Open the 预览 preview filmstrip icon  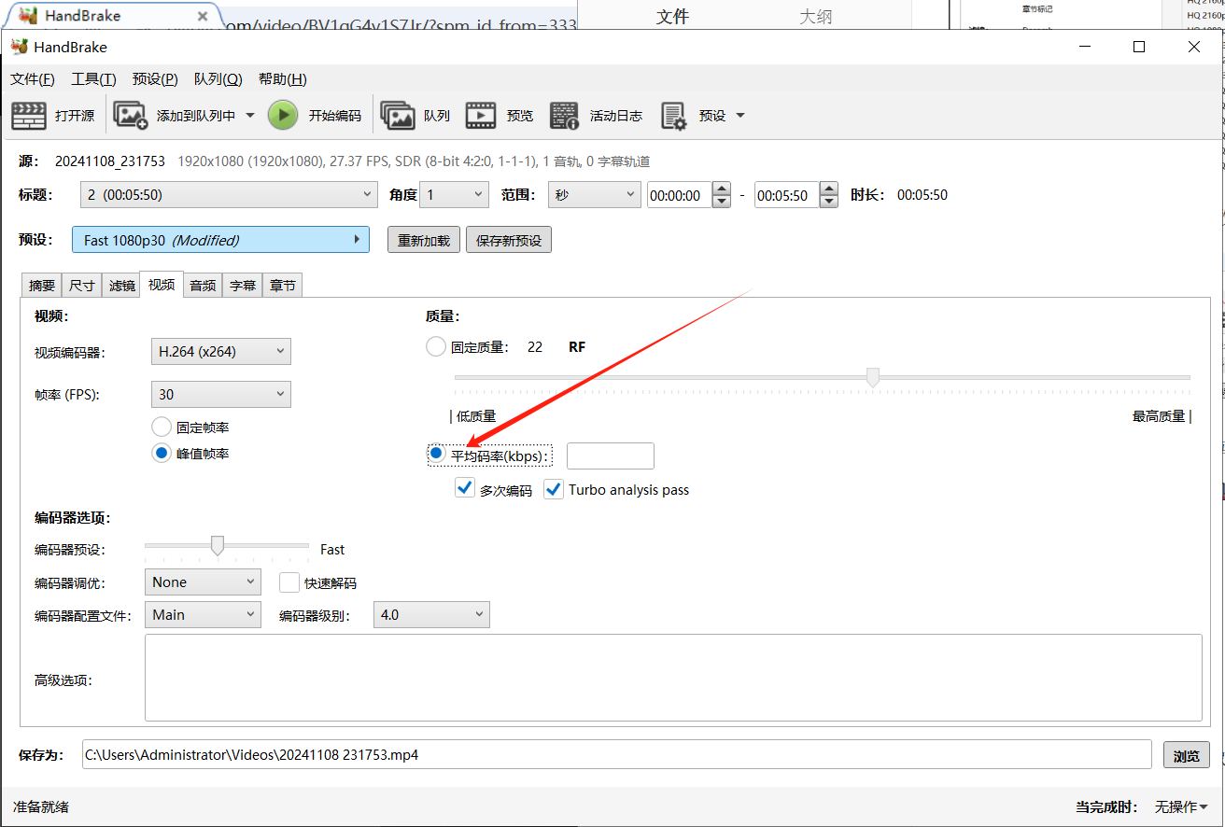tap(481, 116)
